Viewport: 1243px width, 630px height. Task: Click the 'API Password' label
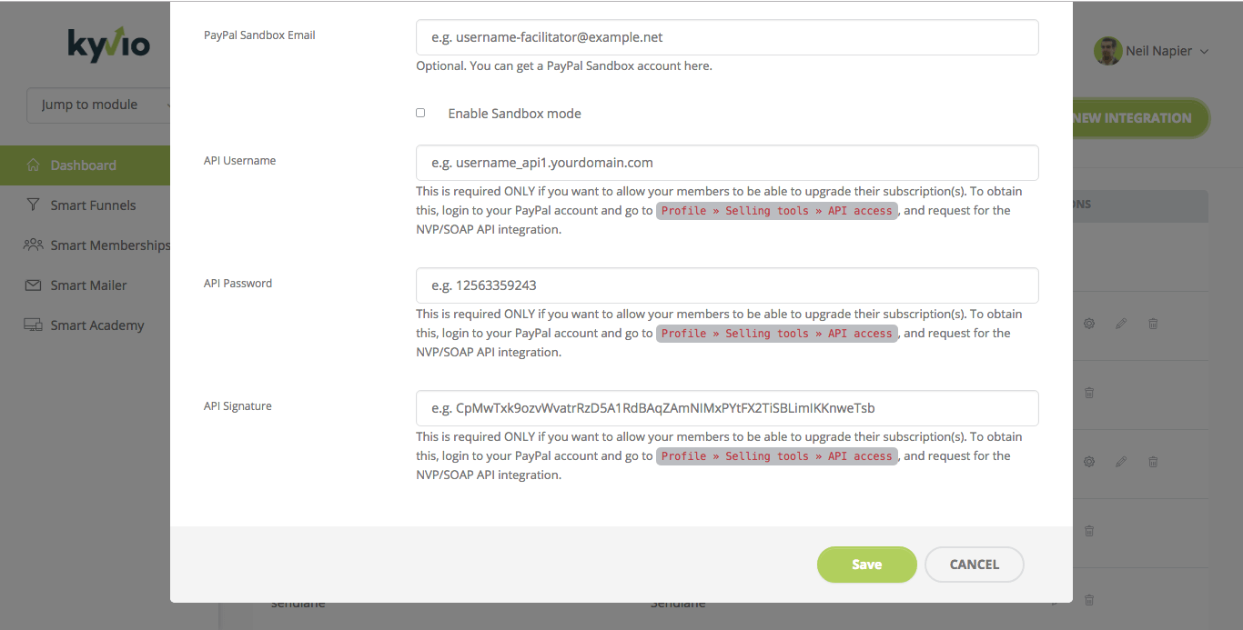(237, 284)
